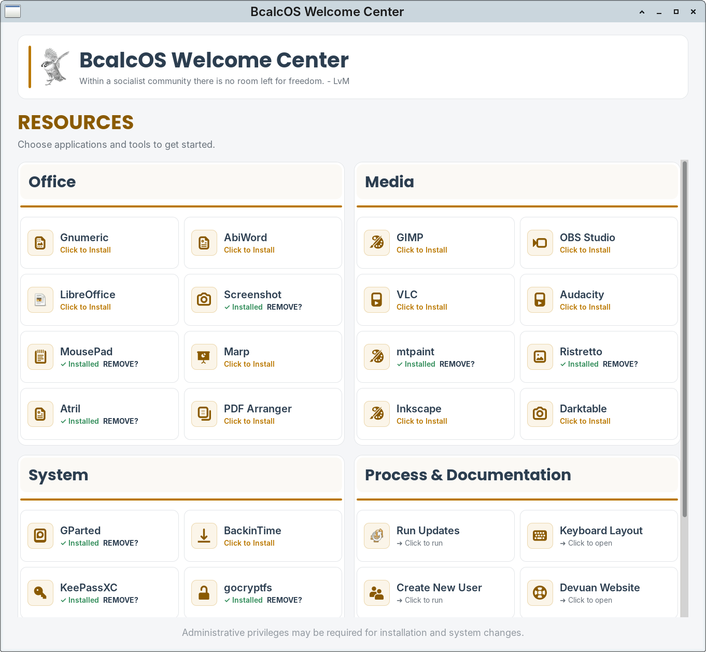Click the Audacity icon
The image size is (706, 652).
pos(540,300)
